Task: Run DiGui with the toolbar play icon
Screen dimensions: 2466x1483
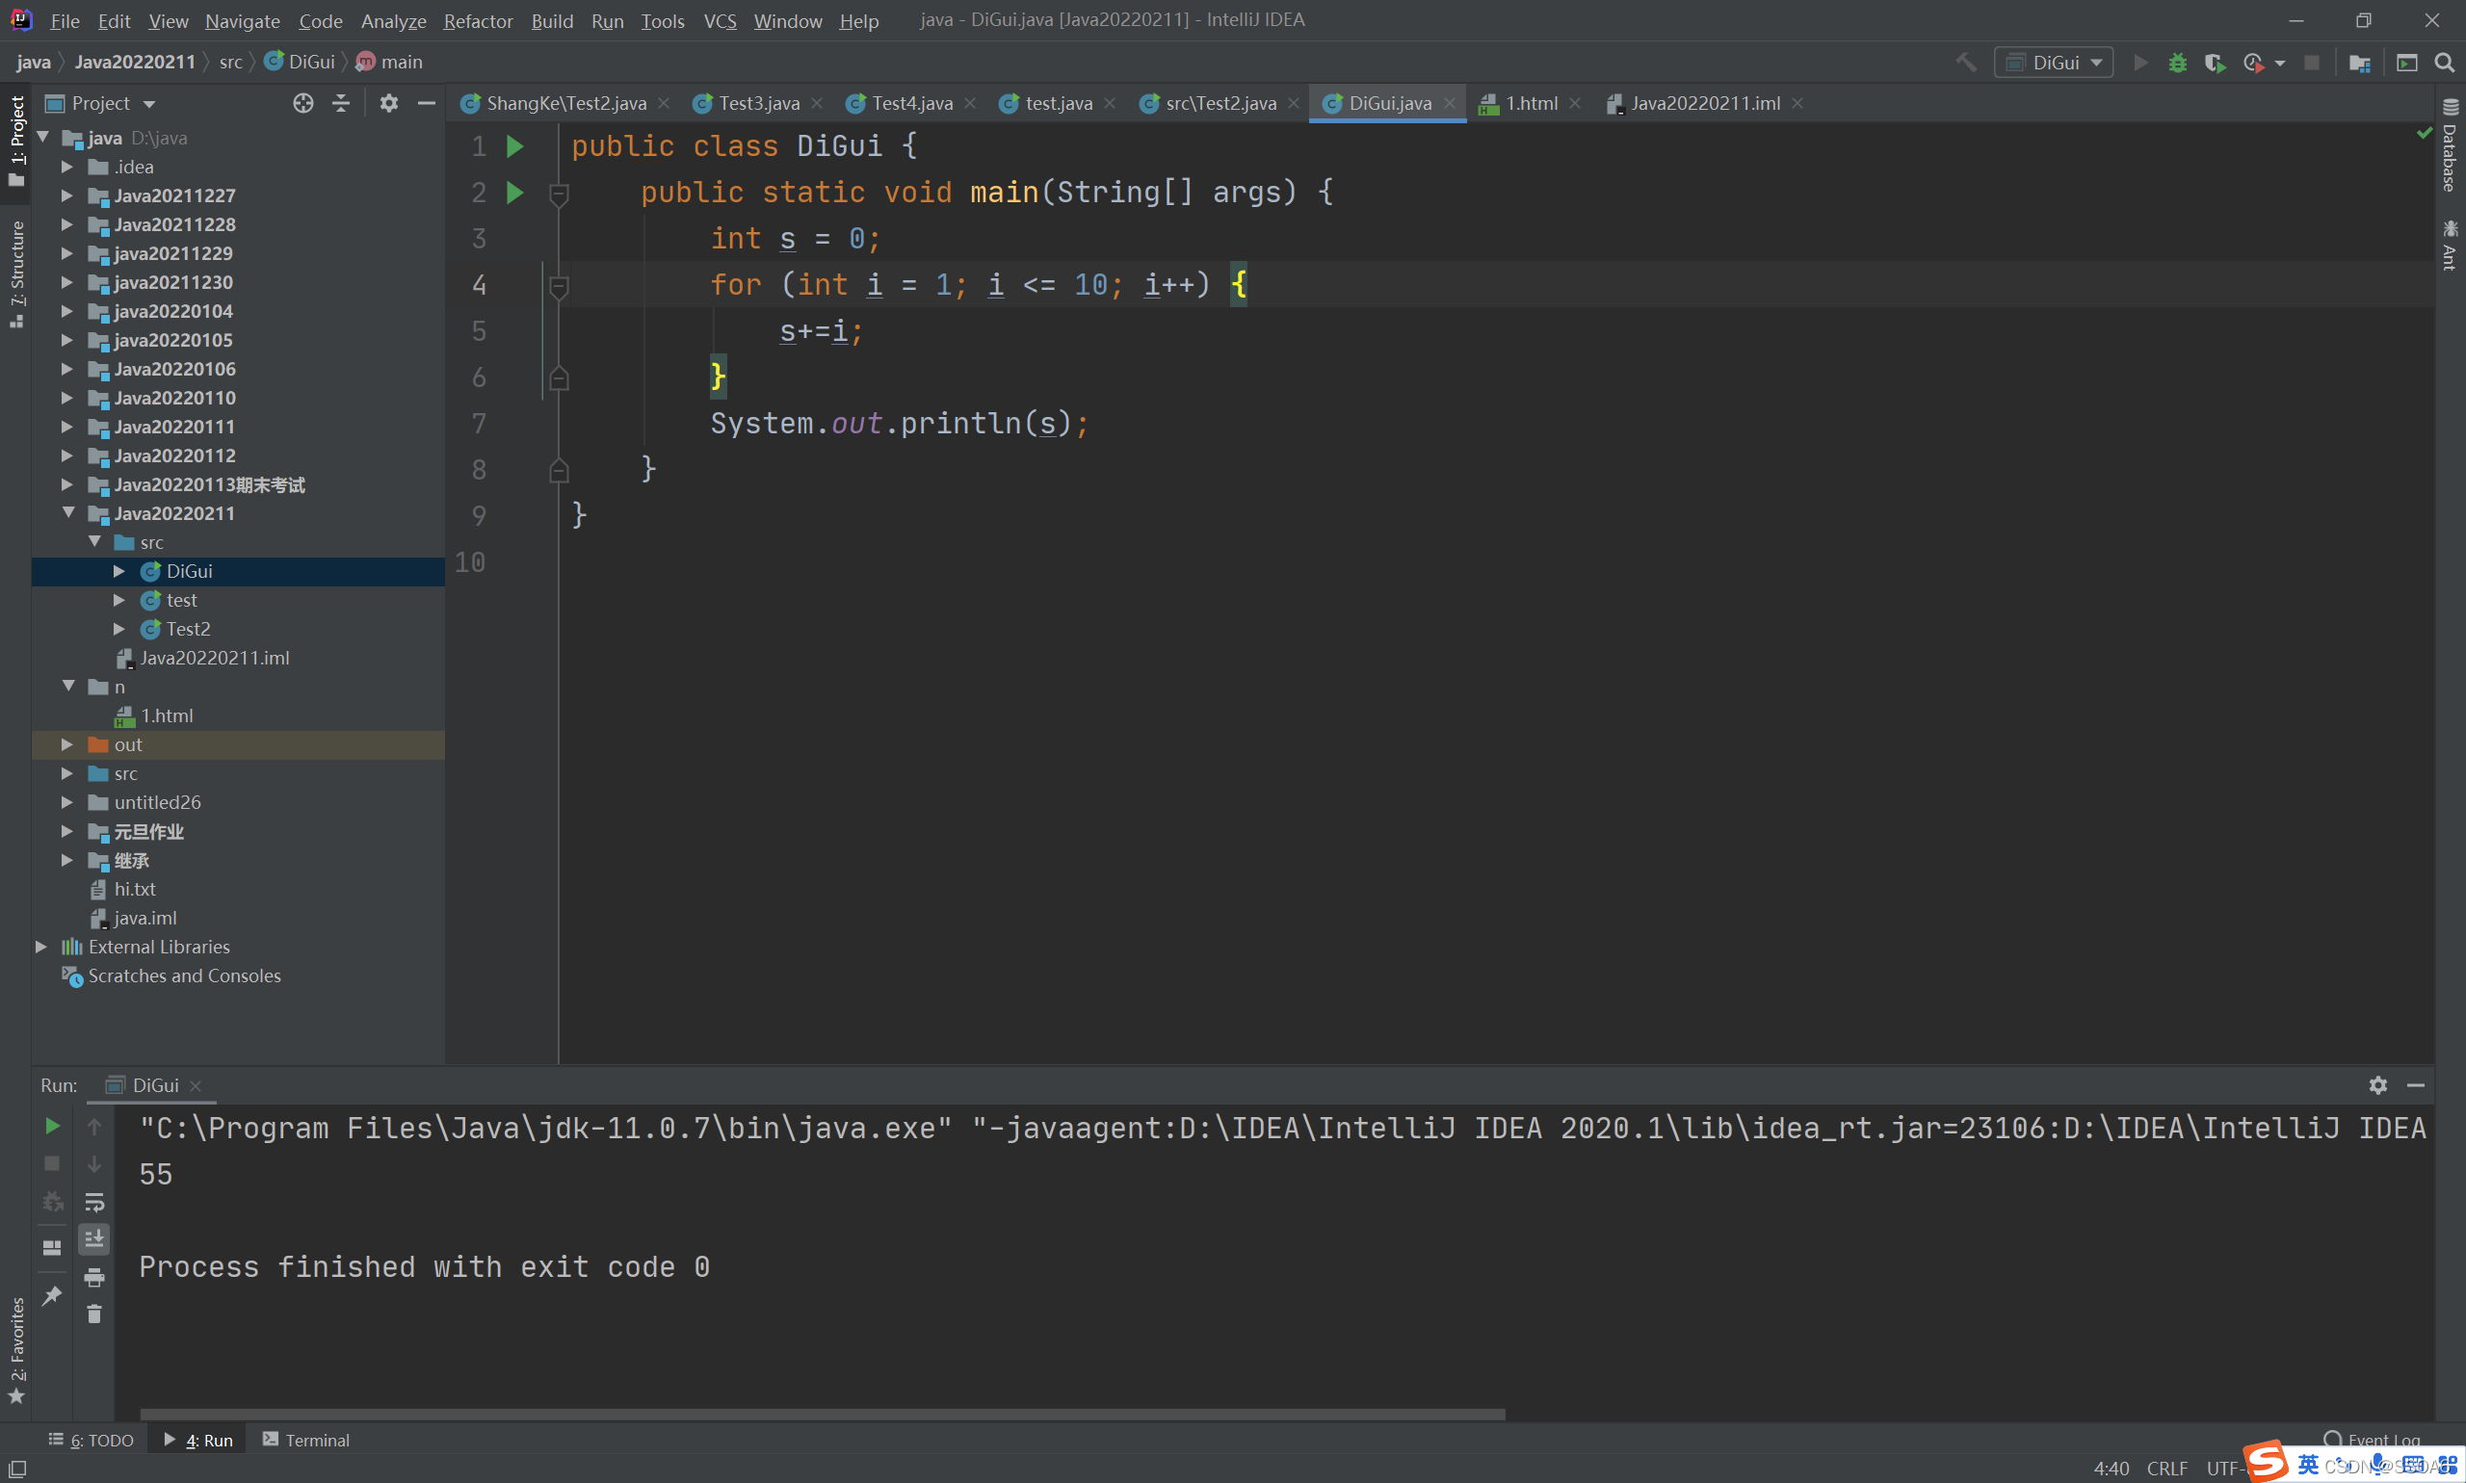Action: [x=2140, y=62]
